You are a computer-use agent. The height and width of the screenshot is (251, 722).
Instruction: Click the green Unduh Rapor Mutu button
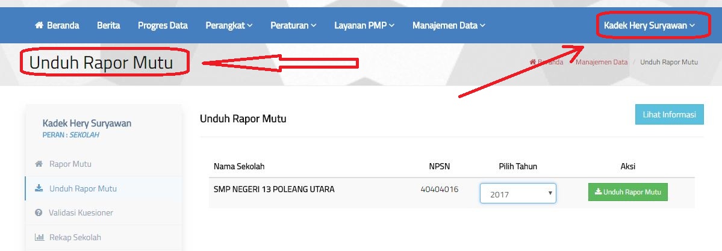(627, 192)
